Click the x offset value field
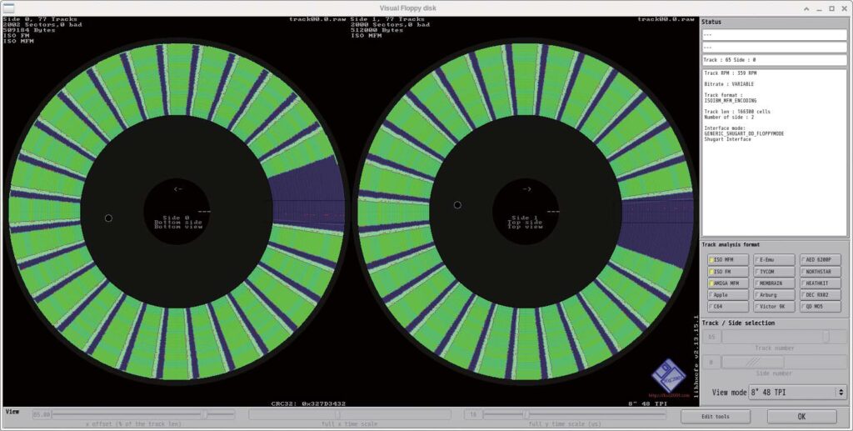Screen dimensions: 853x431 (x=41, y=414)
